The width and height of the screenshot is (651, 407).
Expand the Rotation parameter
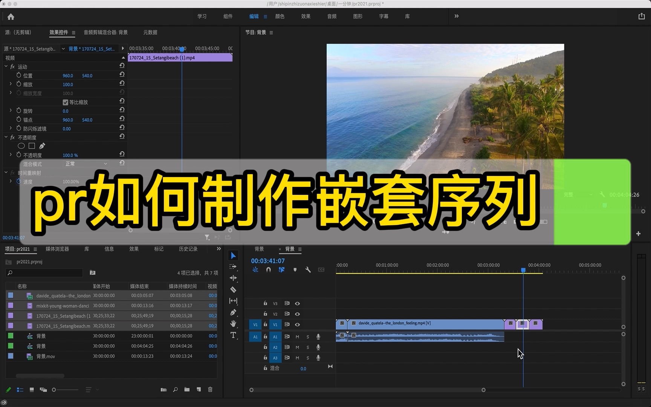point(11,110)
